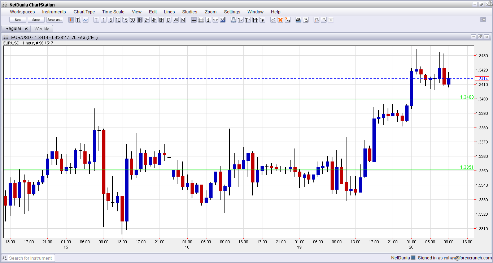This screenshot has width=493, height=263.
Task: Toggle the crosshair cursor icon
Action: (194, 20)
